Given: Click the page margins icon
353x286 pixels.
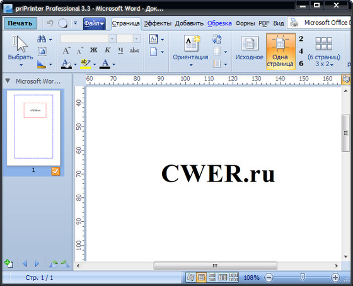Looking at the screenshot, I should tap(217, 52).
